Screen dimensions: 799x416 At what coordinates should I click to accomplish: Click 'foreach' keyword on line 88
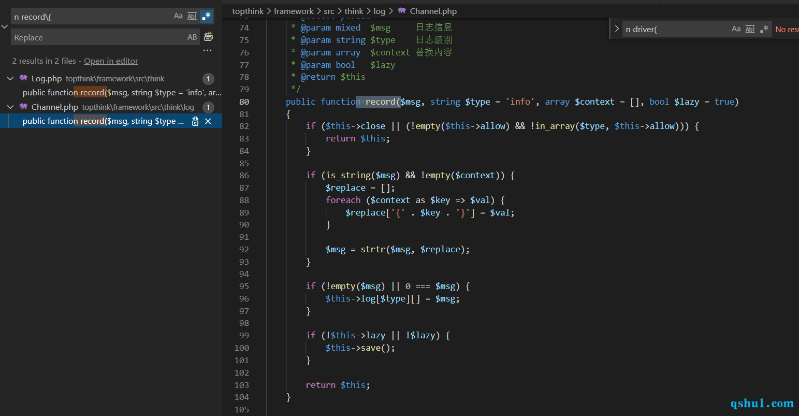point(343,200)
